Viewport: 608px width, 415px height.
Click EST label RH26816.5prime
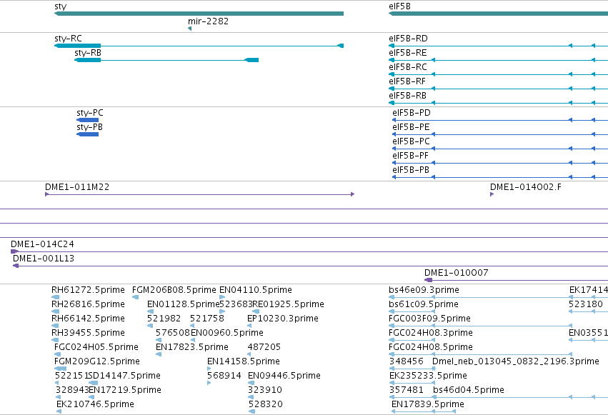pos(88,304)
